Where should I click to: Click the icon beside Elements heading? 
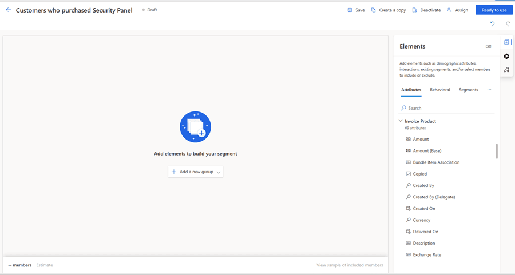click(x=488, y=46)
